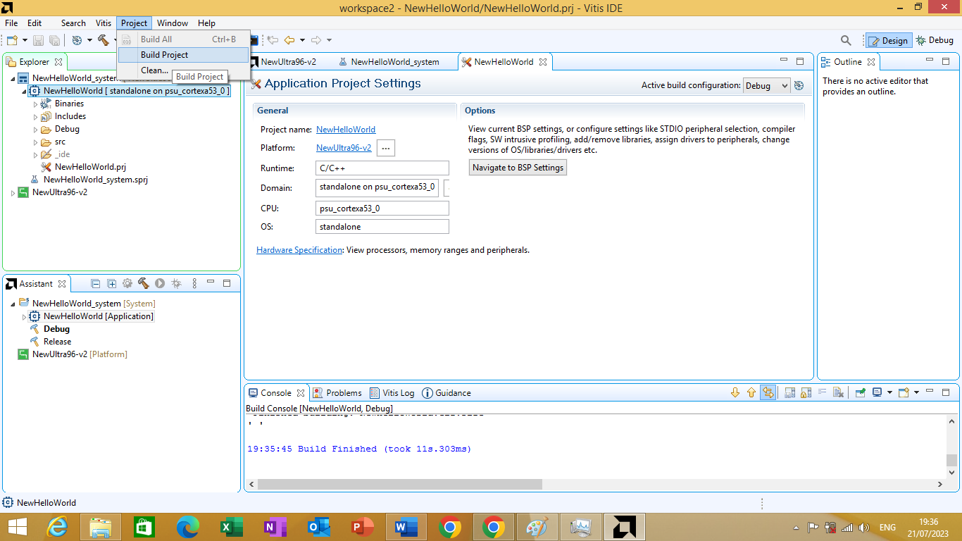The image size is (962, 541).
Task: Click Open Console icon
Action: pyautogui.click(x=904, y=392)
